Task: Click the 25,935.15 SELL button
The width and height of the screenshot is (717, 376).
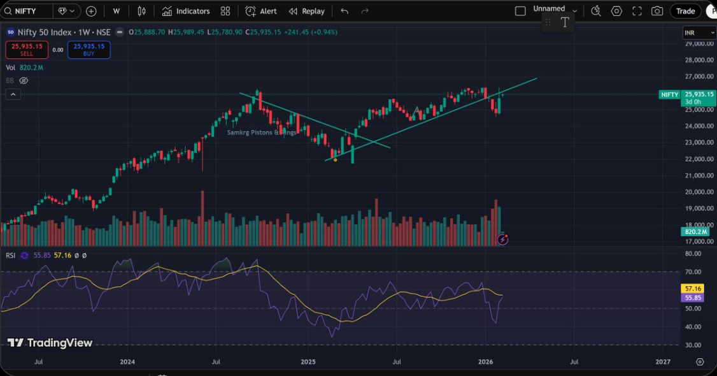Action: (x=27, y=50)
